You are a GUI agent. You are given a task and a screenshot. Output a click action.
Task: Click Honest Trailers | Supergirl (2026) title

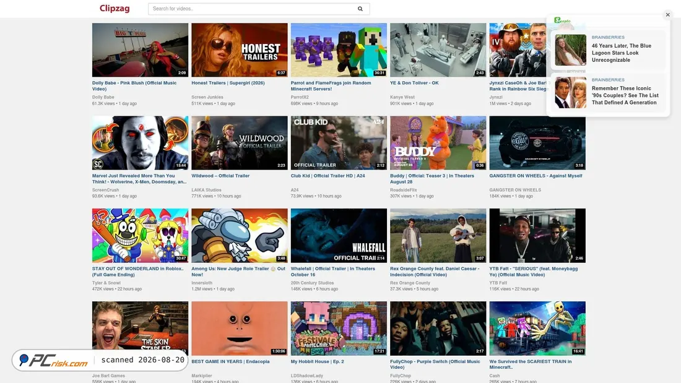(x=228, y=83)
